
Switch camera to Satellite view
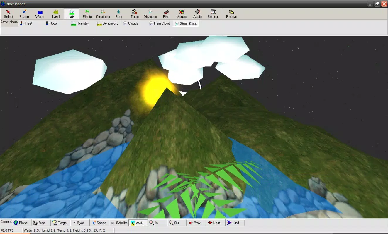click(x=119, y=223)
